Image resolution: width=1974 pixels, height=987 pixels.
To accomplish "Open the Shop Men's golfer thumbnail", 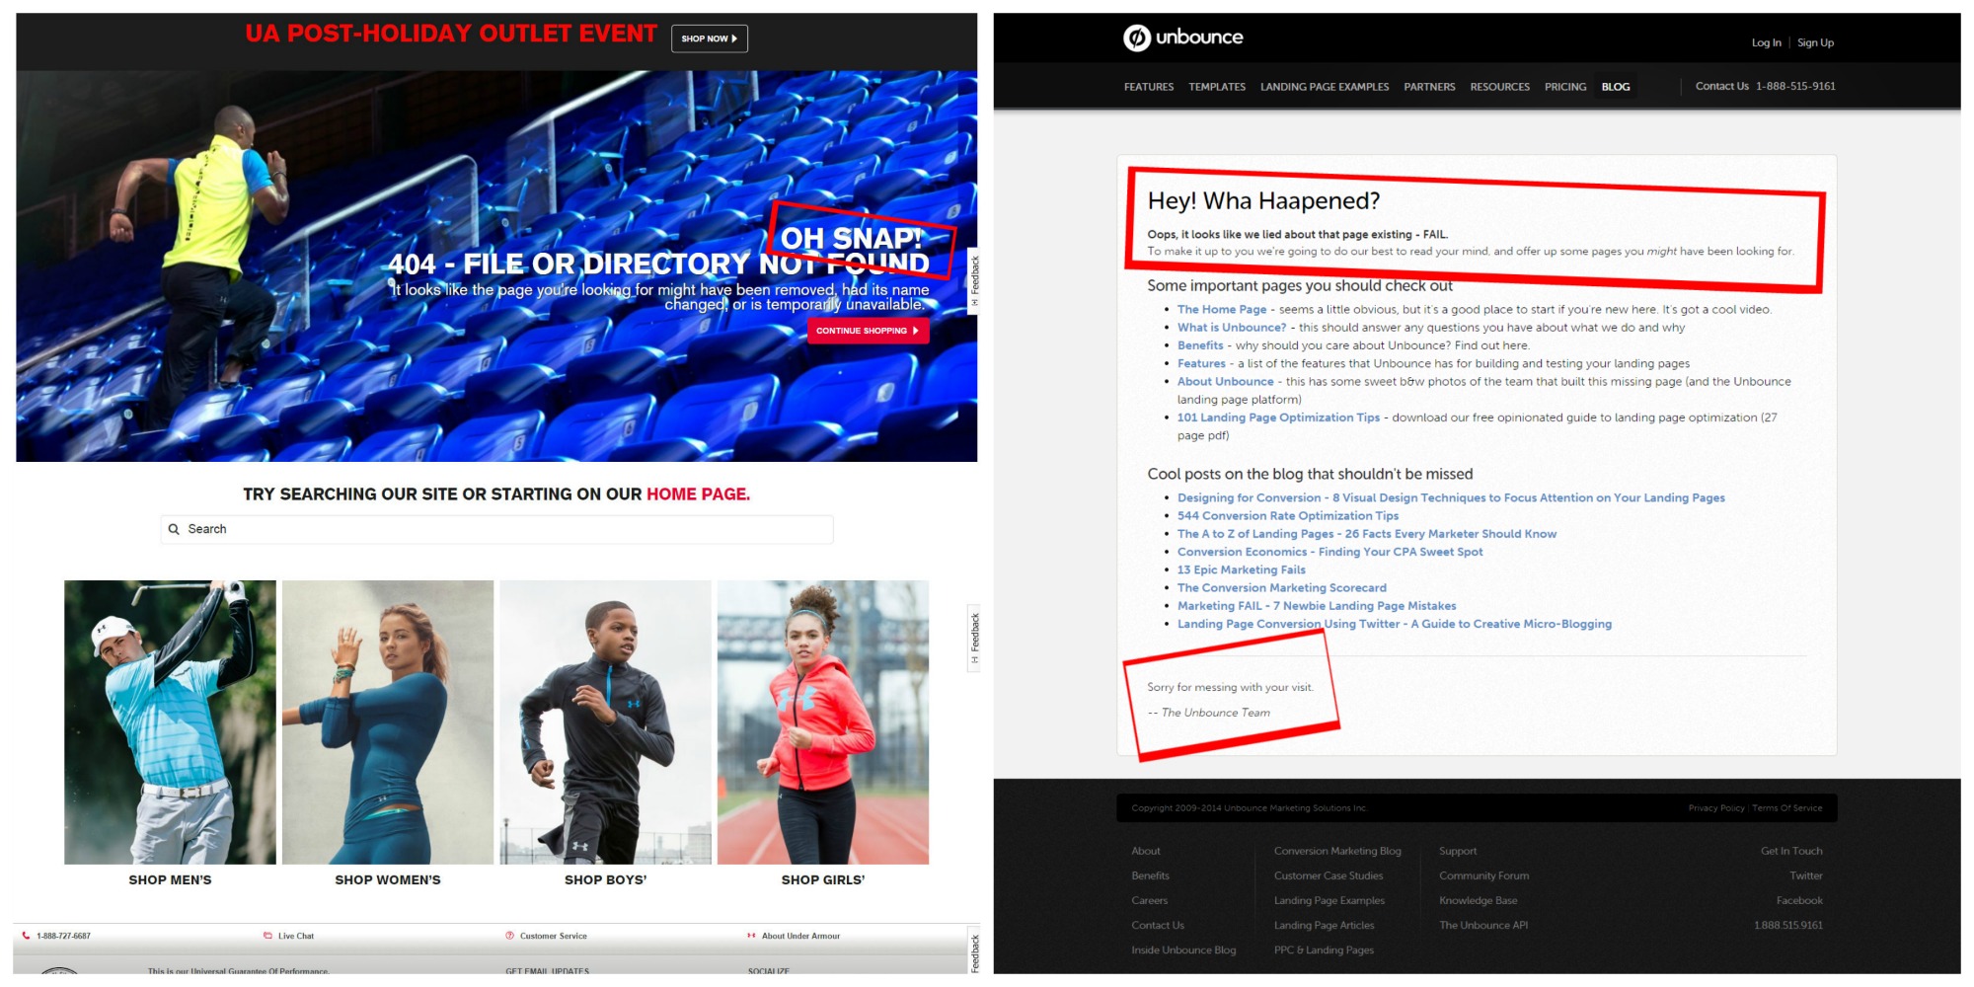I will coord(170,722).
